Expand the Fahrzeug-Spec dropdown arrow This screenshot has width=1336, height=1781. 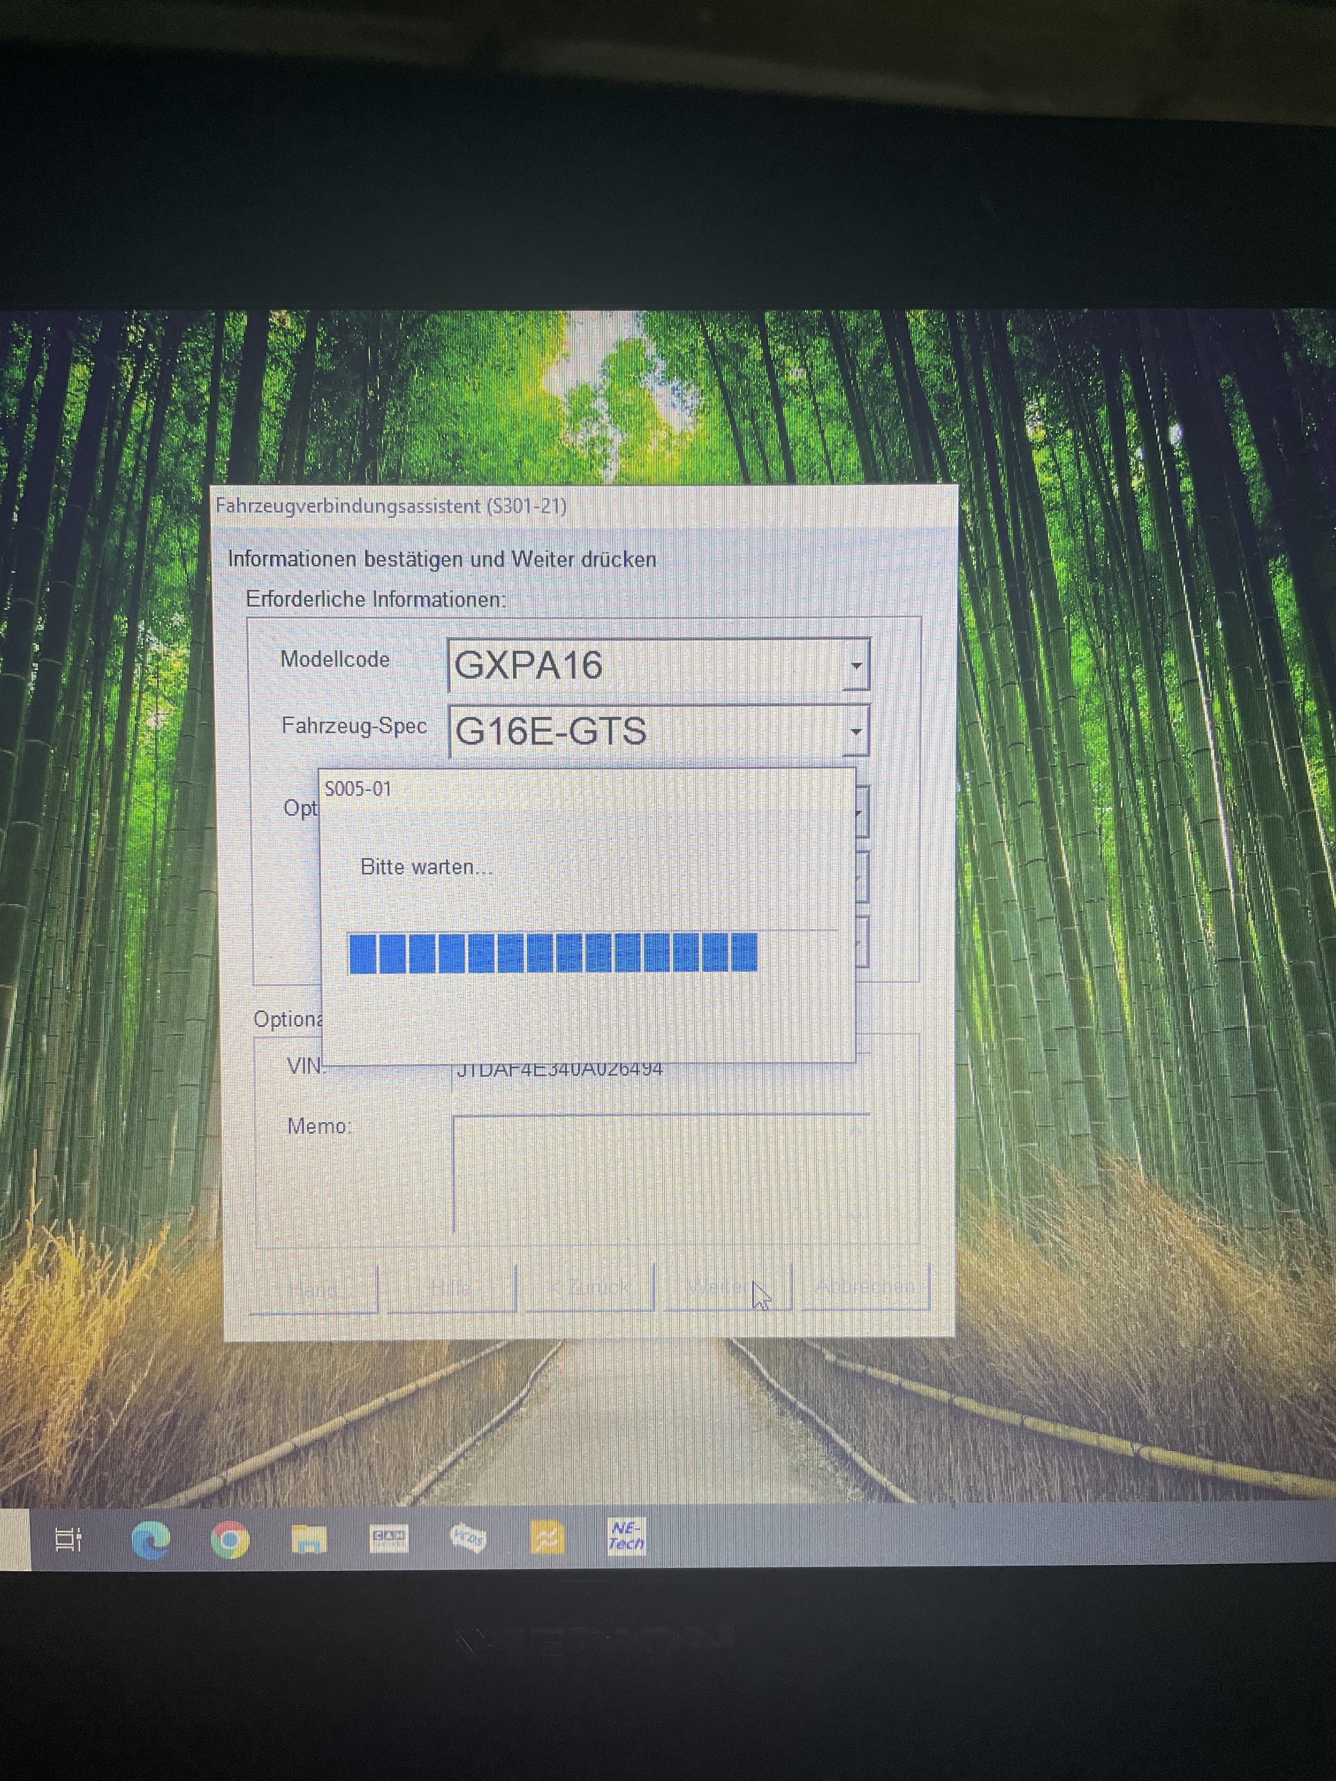(x=856, y=731)
